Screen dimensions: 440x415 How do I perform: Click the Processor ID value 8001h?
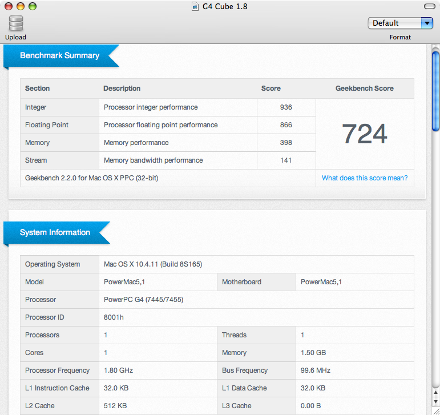[x=114, y=317]
